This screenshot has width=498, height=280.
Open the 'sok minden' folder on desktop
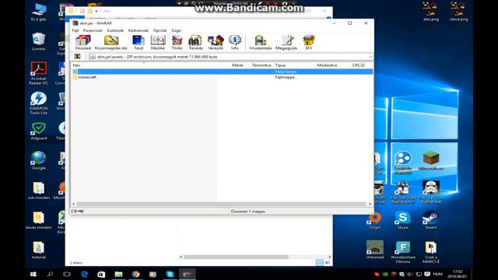(x=39, y=191)
